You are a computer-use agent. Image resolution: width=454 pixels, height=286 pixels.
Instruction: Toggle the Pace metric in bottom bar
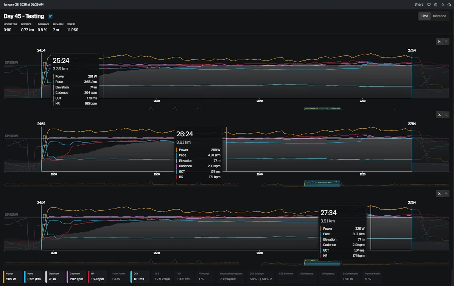(x=34, y=277)
